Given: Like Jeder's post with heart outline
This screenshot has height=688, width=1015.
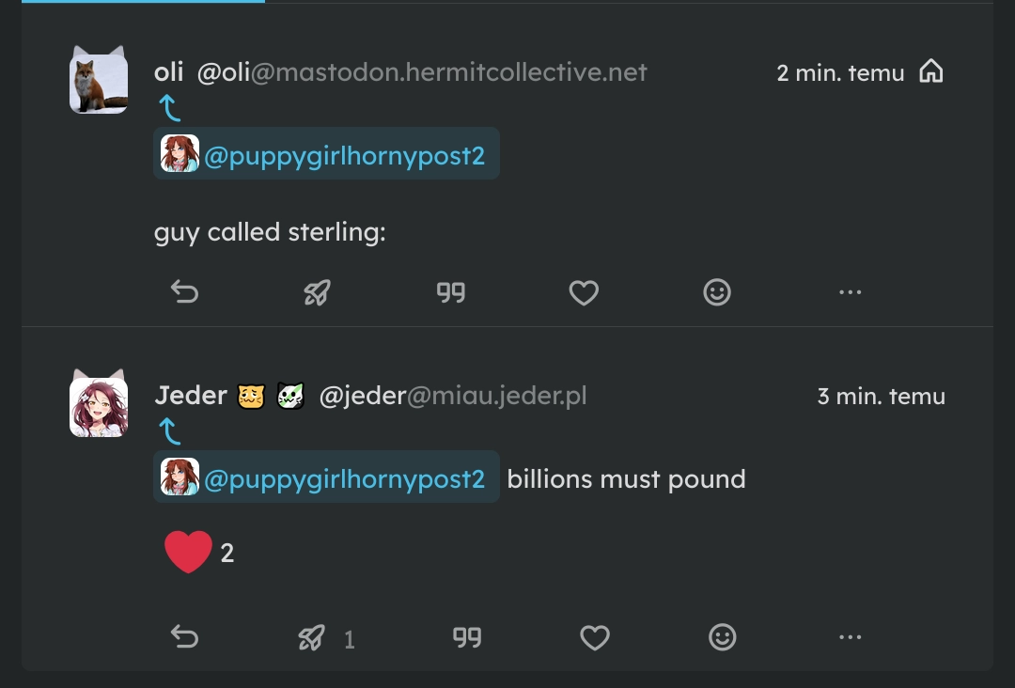Looking at the screenshot, I should point(595,637).
